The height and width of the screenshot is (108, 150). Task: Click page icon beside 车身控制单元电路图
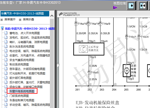(x=6, y=100)
